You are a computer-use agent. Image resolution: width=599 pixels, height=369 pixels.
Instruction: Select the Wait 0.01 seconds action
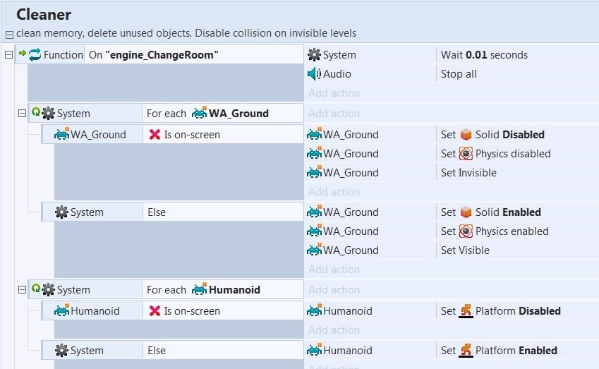[x=484, y=55]
